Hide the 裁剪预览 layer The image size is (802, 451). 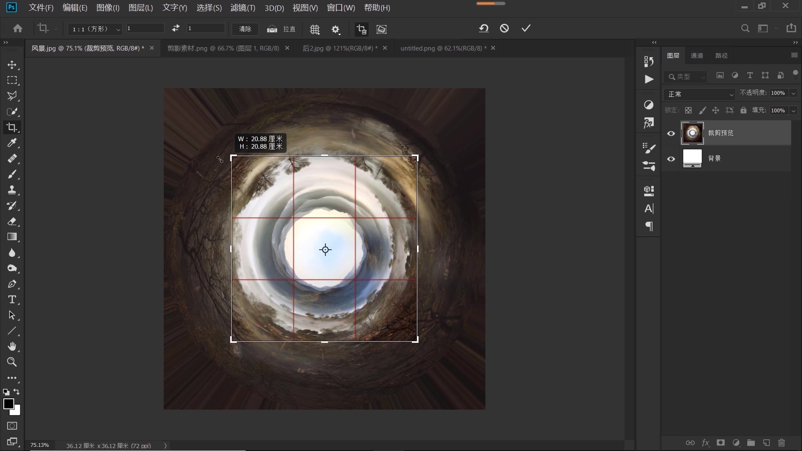point(671,134)
